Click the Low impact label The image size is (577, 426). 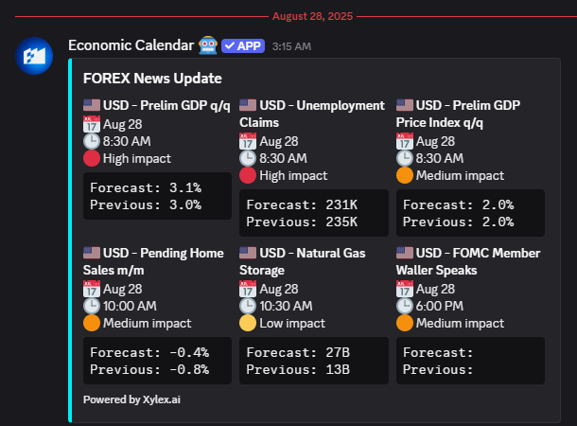[292, 323]
